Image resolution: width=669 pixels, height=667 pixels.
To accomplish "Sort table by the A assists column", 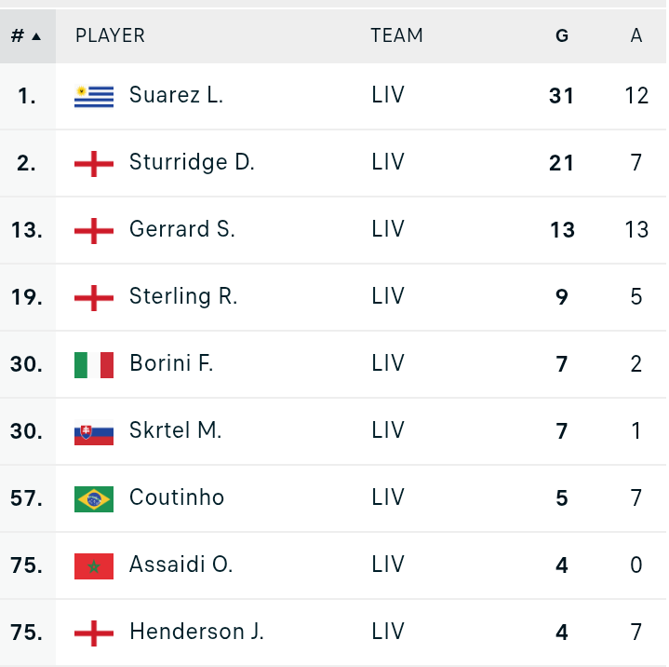I will point(636,36).
